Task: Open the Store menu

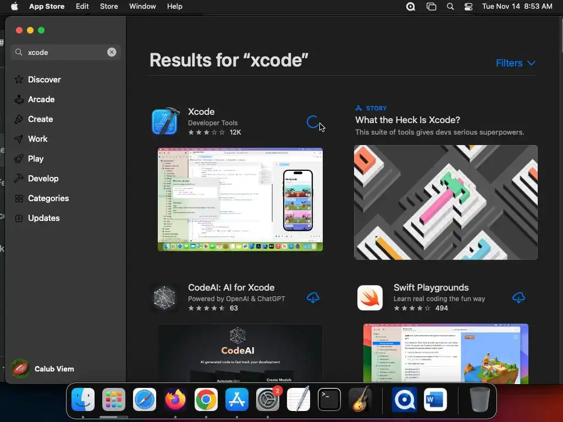Action: click(x=109, y=6)
